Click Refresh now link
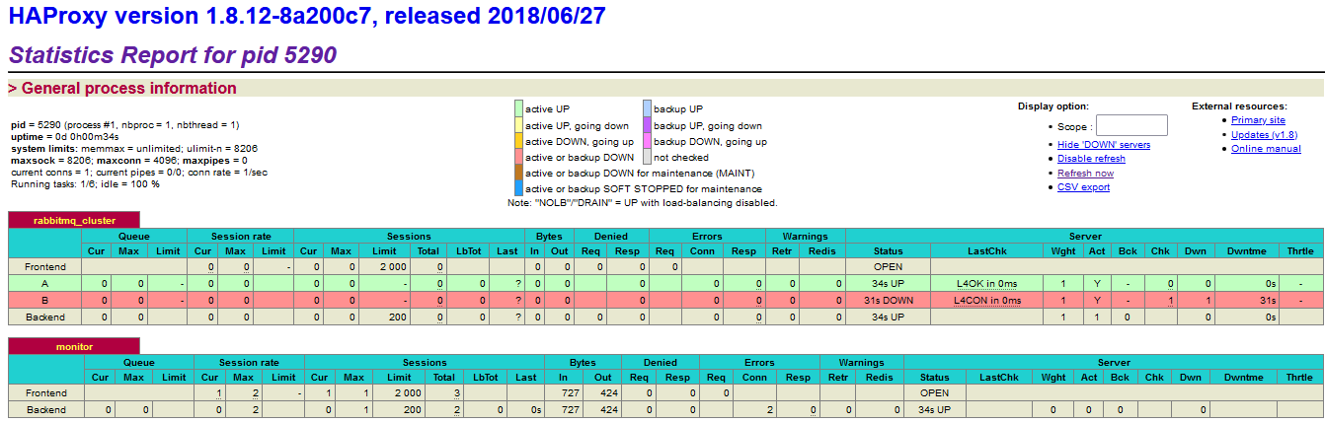The width and height of the screenshot is (1325, 423). pos(1085,174)
